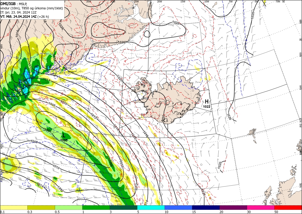The height and width of the screenshot is (214, 302).
Task: Click the purple 20 mm legend swatch
Action: [233, 208]
